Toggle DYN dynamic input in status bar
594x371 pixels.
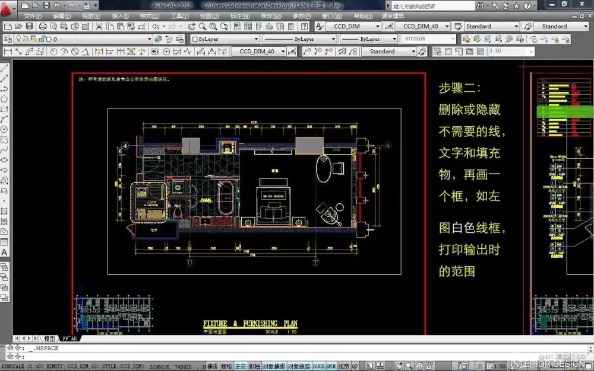click(x=331, y=366)
